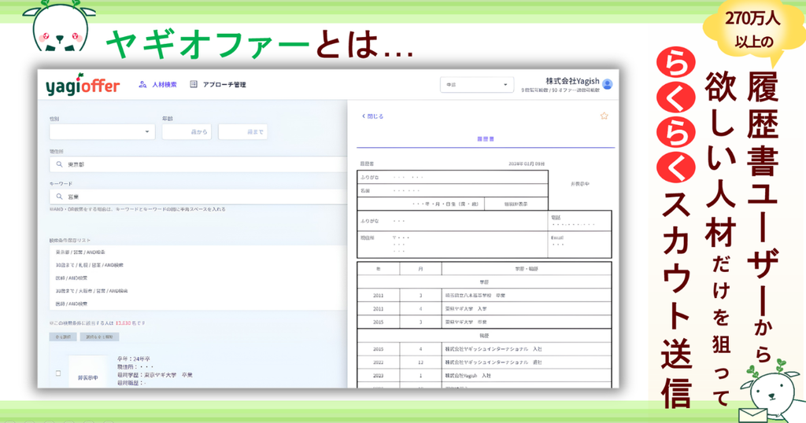Click the second wider gray button above results

point(99,337)
